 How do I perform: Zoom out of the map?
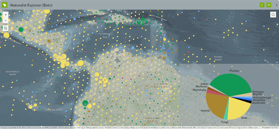[x=6, y=20]
